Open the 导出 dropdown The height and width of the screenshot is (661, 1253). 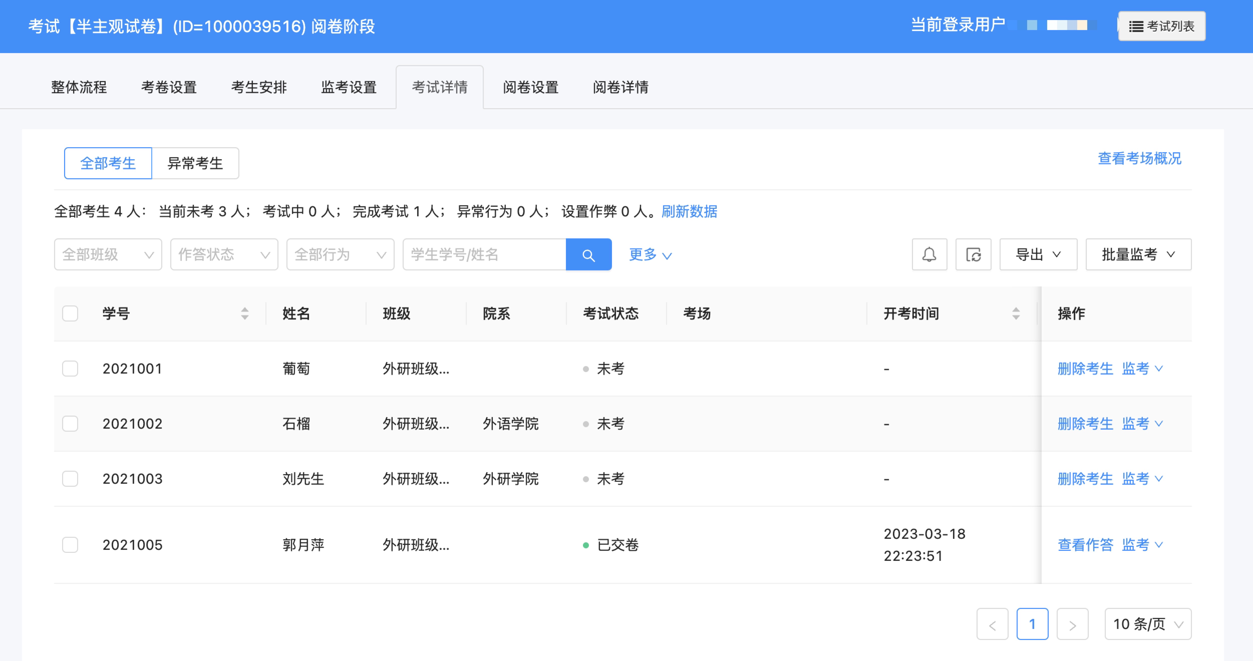[x=1038, y=254]
